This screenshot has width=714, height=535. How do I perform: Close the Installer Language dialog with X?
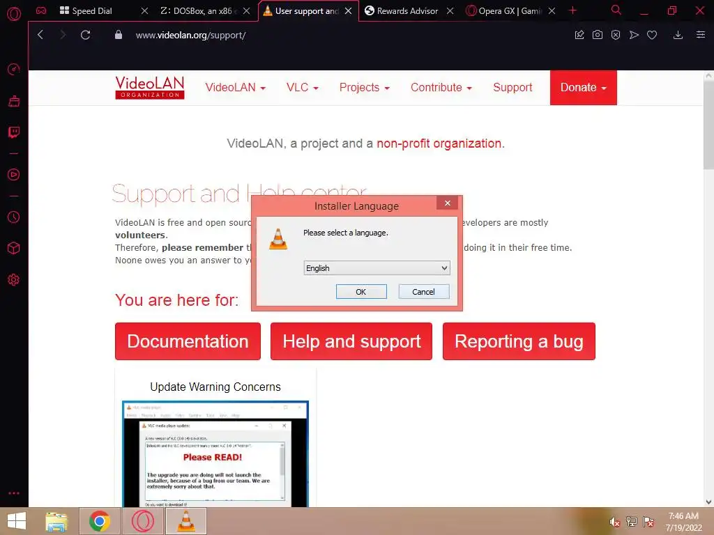[x=448, y=203]
